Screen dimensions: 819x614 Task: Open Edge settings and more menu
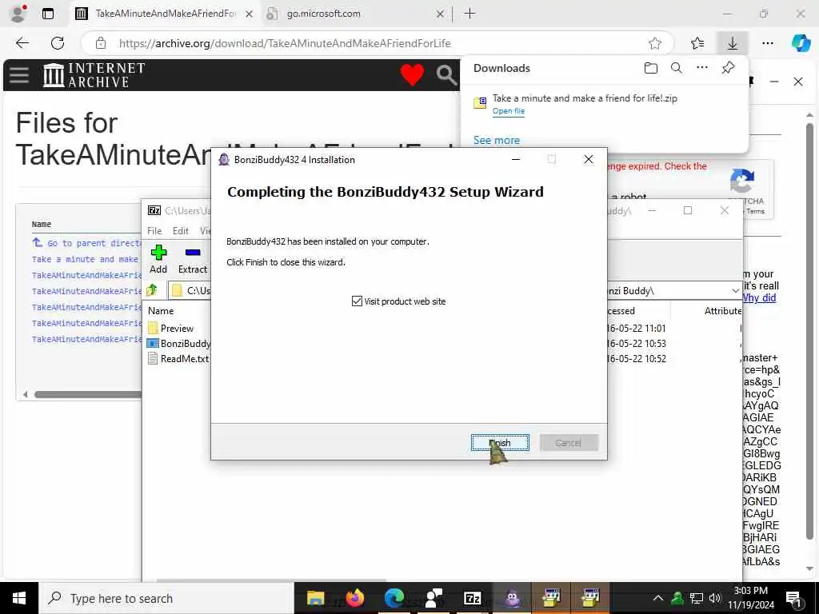coord(767,43)
